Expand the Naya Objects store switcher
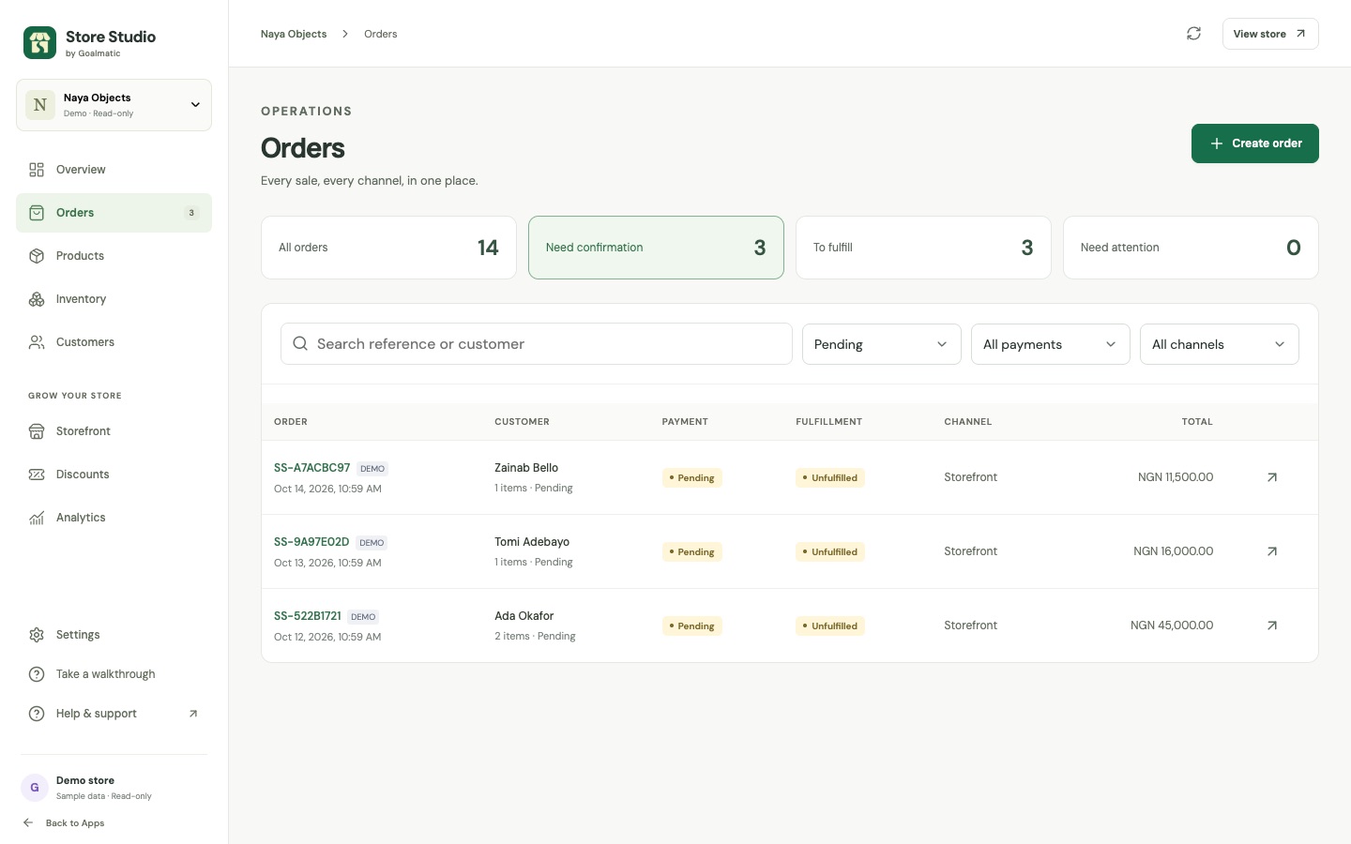Image resolution: width=1351 pixels, height=844 pixels. pyautogui.click(x=114, y=105)
